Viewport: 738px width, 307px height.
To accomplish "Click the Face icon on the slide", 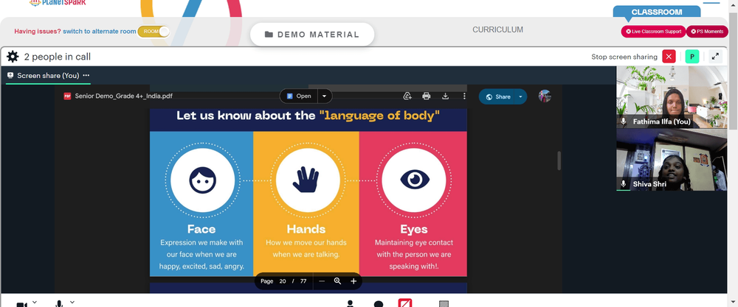I will [202, 180].
